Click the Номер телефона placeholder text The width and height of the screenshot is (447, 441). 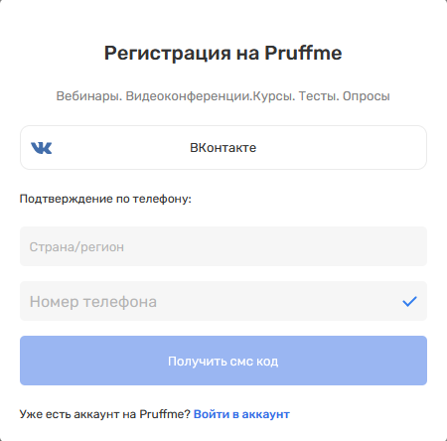coord(93,302)
